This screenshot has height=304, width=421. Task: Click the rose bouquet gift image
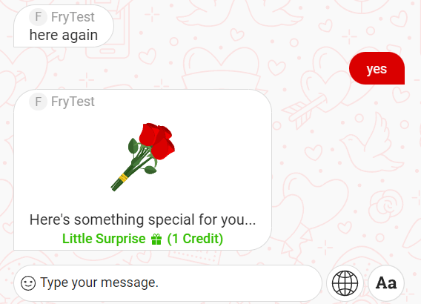point(143,157)
